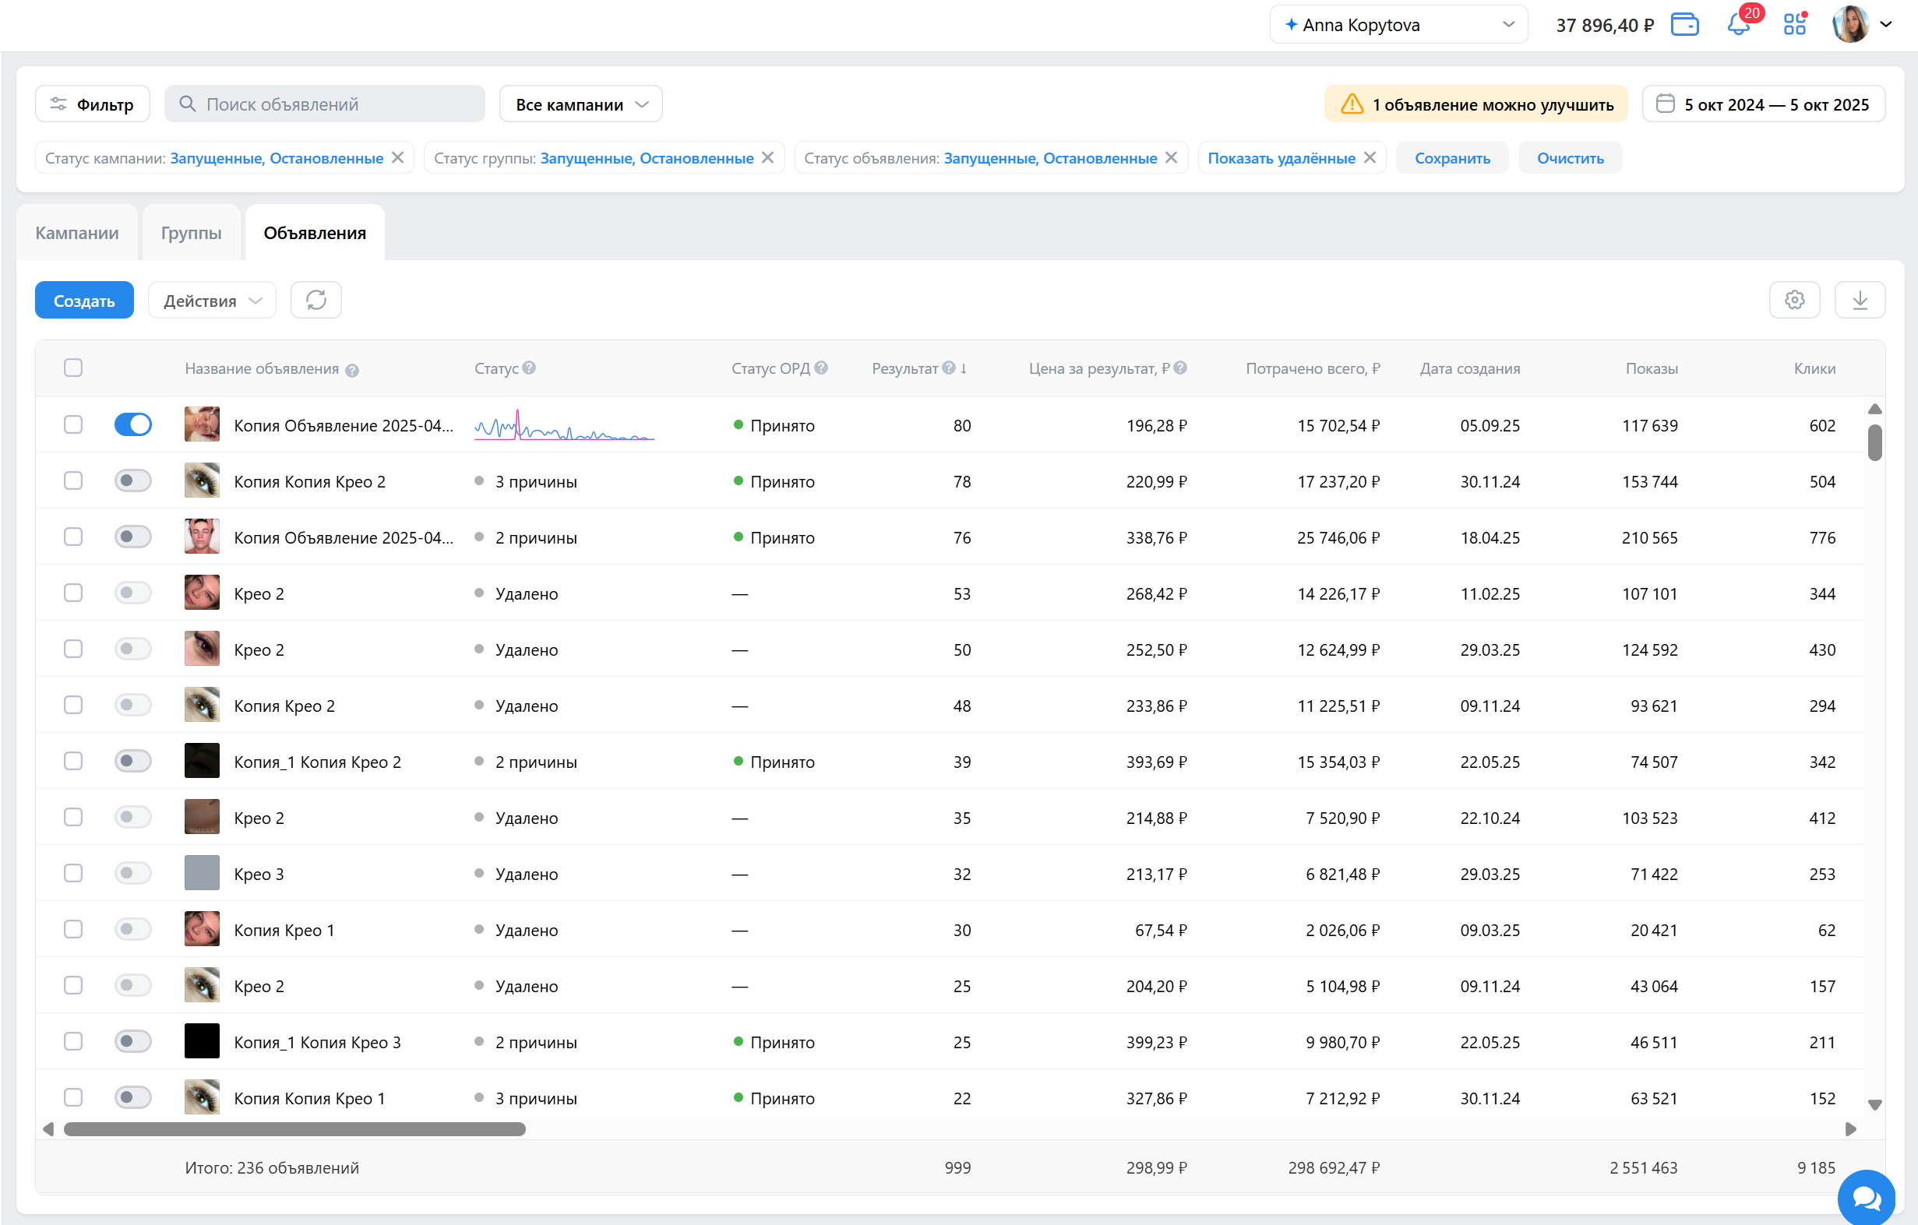Screen dimensions: 1918x1225
Task: Click the download report icon
Action: point(1859,301)
